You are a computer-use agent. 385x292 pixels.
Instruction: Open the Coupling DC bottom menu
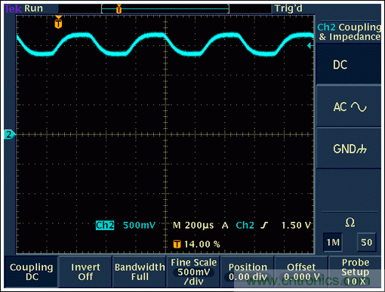pos(31,272)
